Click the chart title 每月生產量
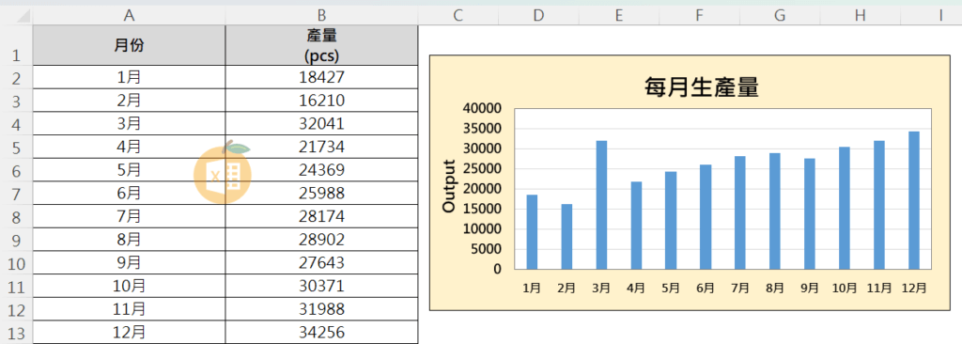 point(702,87)
